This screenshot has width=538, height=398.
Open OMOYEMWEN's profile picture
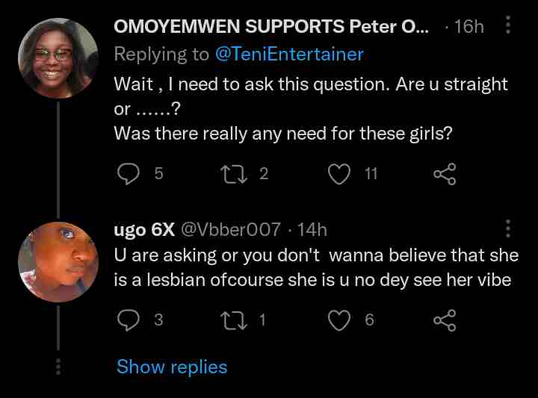pyautogui.click(x=59, y=57)
